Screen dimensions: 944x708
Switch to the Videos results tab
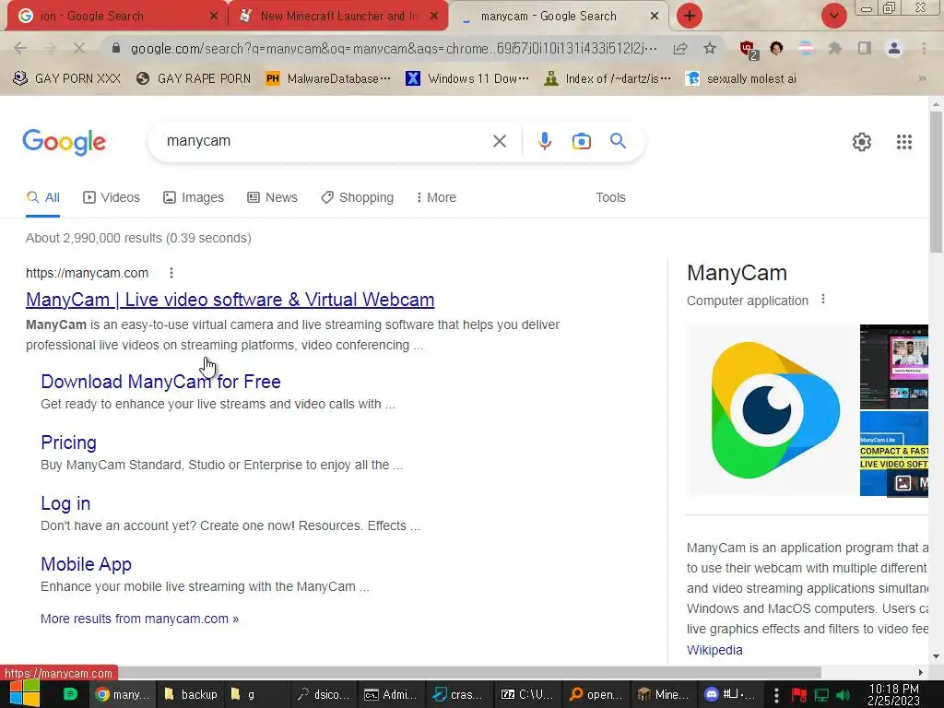coord(112,197)
